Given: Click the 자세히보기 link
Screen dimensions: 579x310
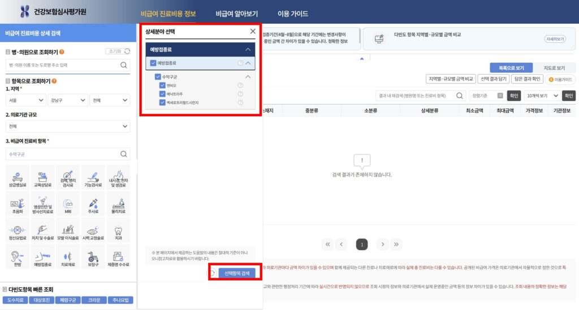Looking at the screenshot, I should click(555, 39).
